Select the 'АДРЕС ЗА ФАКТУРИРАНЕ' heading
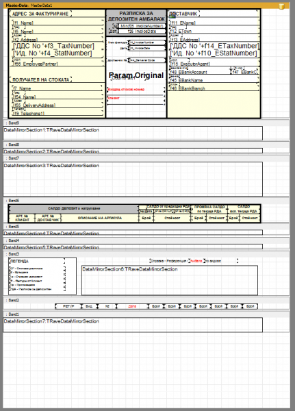 click(40, 14)
